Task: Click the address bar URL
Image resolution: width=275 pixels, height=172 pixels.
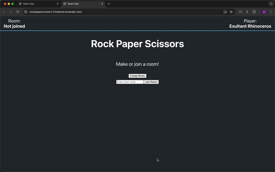Action: tap(55, 12)
